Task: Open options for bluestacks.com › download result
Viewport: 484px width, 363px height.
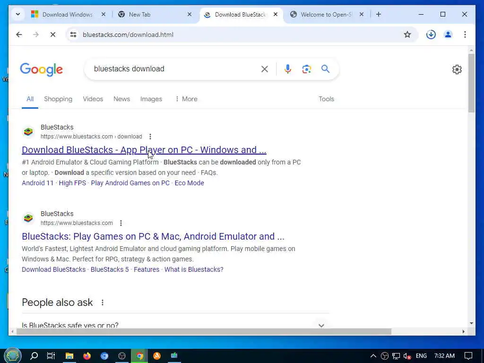Action: [150, 137]
